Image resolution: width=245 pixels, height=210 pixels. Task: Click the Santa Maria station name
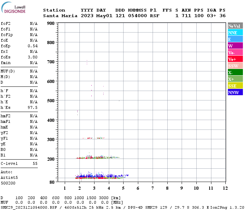pos(60,16)
